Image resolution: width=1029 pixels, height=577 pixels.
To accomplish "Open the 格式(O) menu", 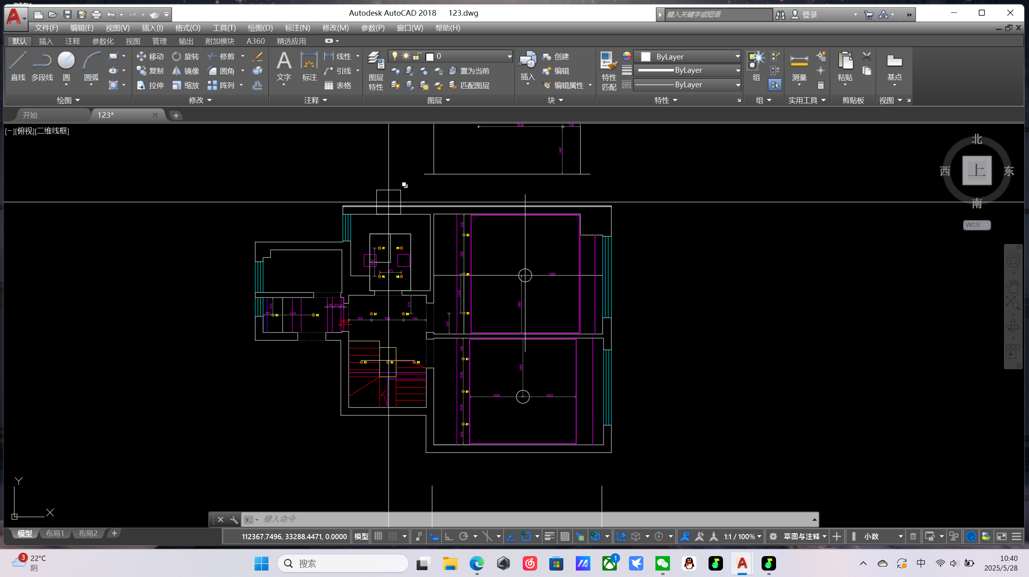I will pos(187,28).
